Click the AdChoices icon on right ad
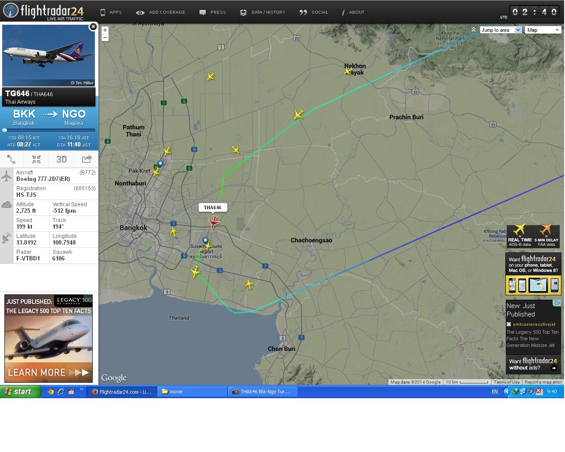Image resolution: width=565 pixels, height=452 pixels. 557,303
